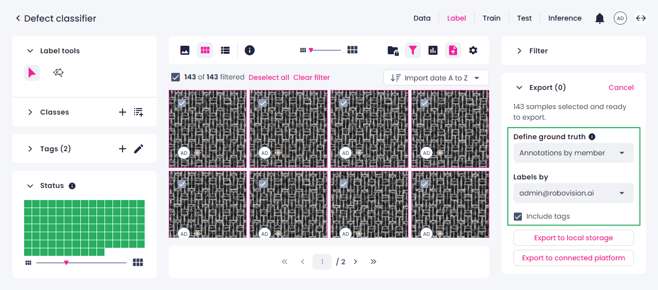Go to next page arrow
Image resolution: width=658 pixels, height=290 pixels.
[355, 262]
